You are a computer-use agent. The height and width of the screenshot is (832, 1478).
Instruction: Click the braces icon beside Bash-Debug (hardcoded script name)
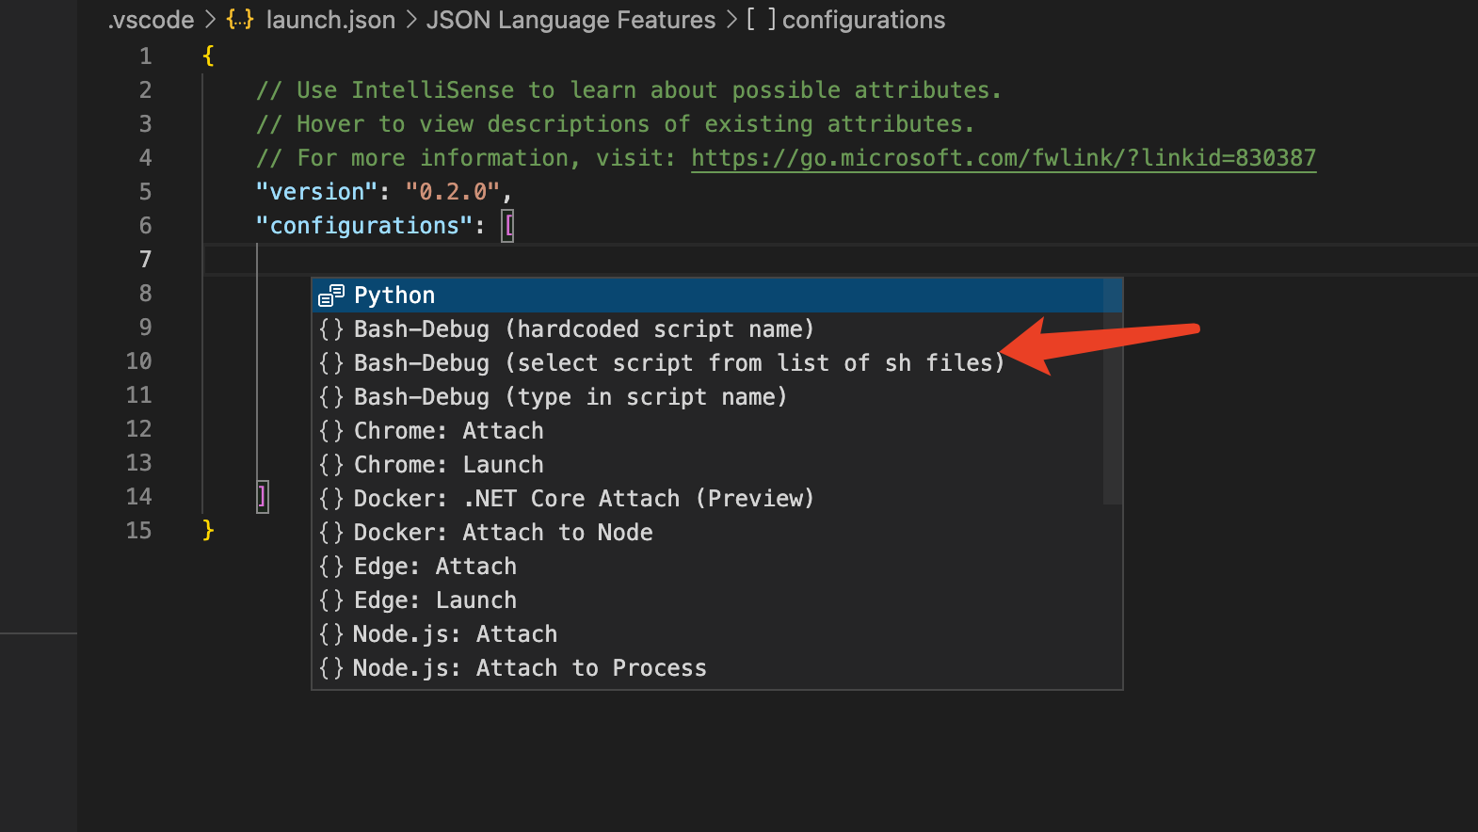(x=331, y=329)
